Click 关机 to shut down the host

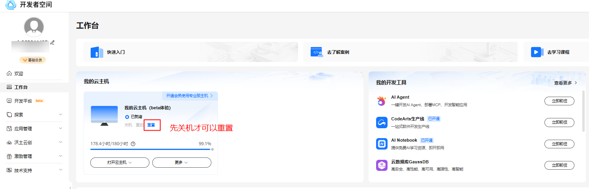(129, 125)
